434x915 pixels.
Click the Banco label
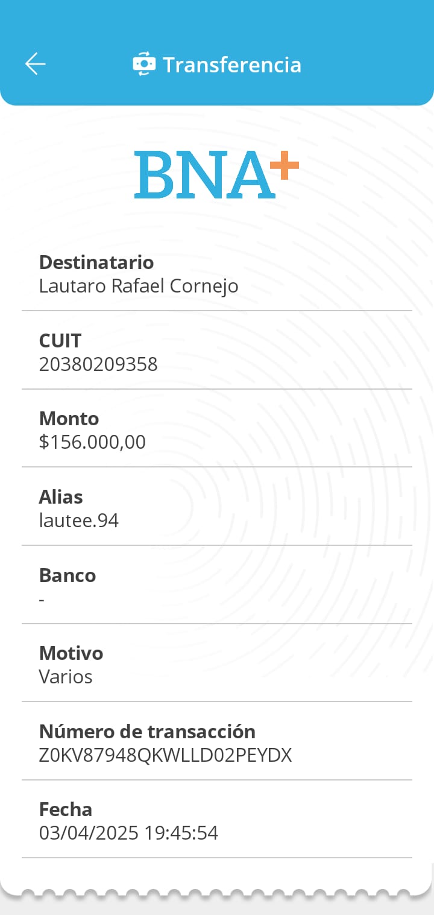coord(68,575)
